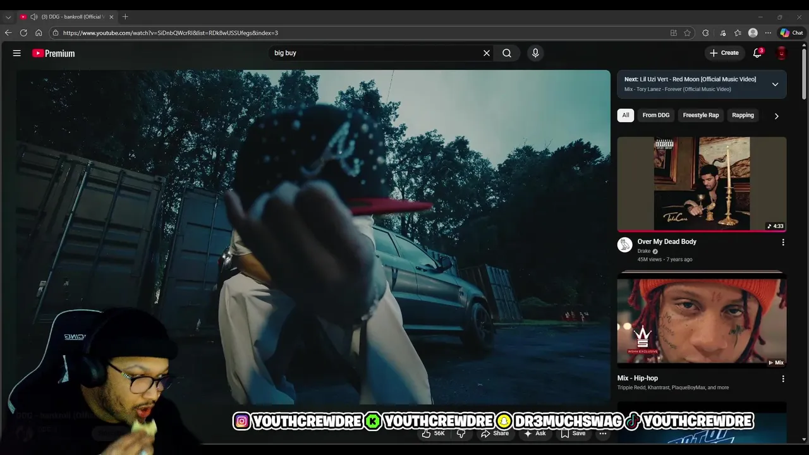Open browser extensions icon
This screenshot has width=809, height=455.
tap(705, 33)
